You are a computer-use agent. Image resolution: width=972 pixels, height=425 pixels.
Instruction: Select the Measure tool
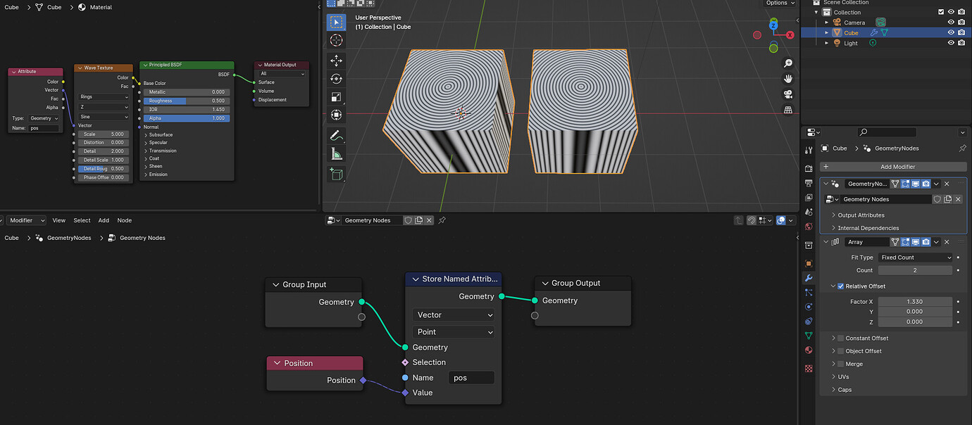336,153
